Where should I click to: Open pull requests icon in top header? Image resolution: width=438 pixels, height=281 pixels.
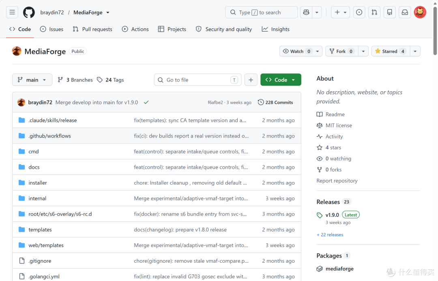click(x=374, y=12)
